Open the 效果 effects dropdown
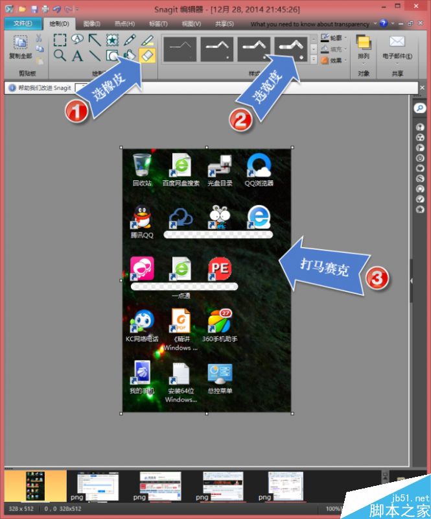 [334, 60]
